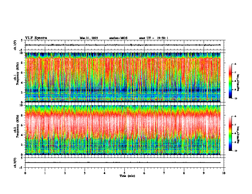
Task: Click the time axis tick label "6"
Action: click(144, 173)
